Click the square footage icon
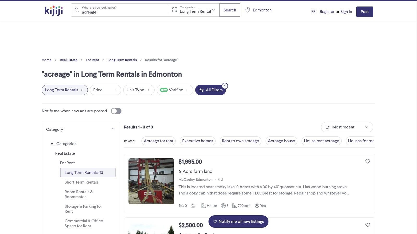Screen dimensions: 417x234 click(x=234, y=206)
